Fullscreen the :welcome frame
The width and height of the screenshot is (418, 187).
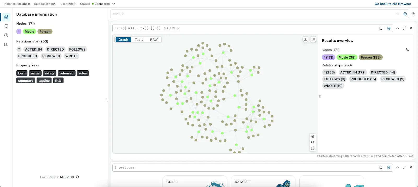404,167
